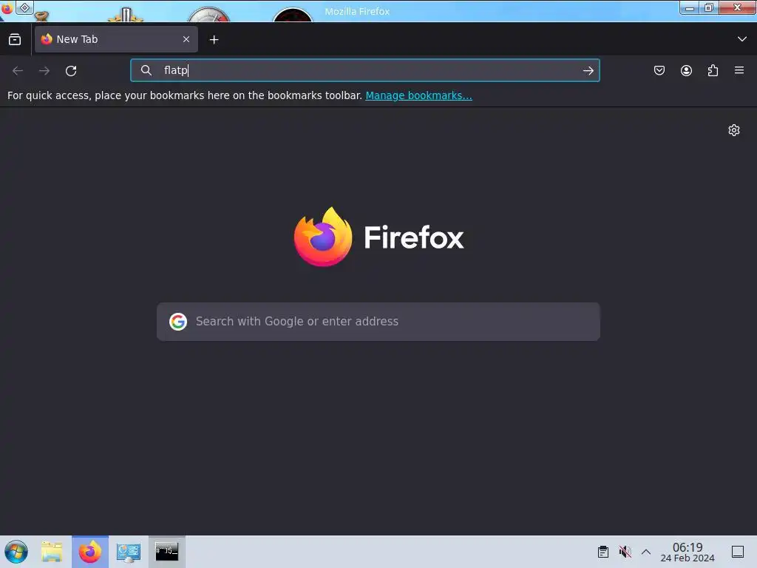
Task: Focus the address bar containing flatp
Action: [x=365, y=70]
